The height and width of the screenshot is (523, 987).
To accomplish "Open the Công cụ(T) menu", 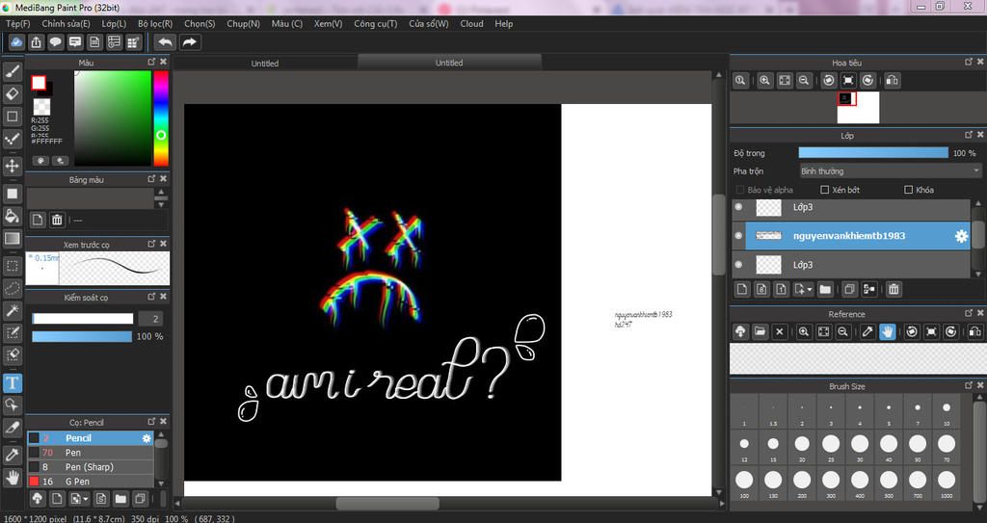I will (x=375, y=23).
